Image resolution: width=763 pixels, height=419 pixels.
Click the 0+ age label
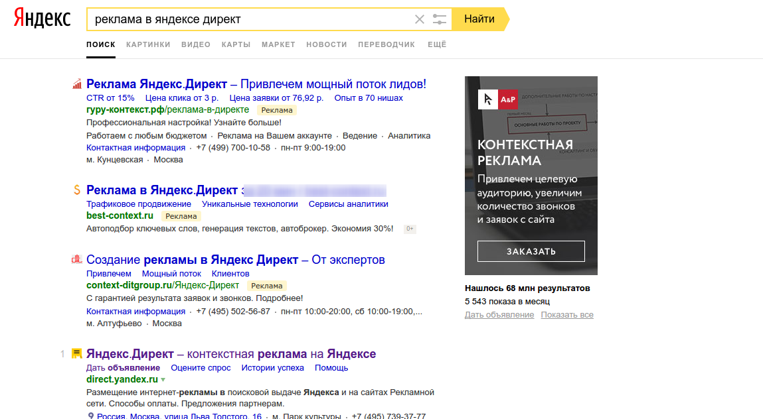click(x=410, y=229)
